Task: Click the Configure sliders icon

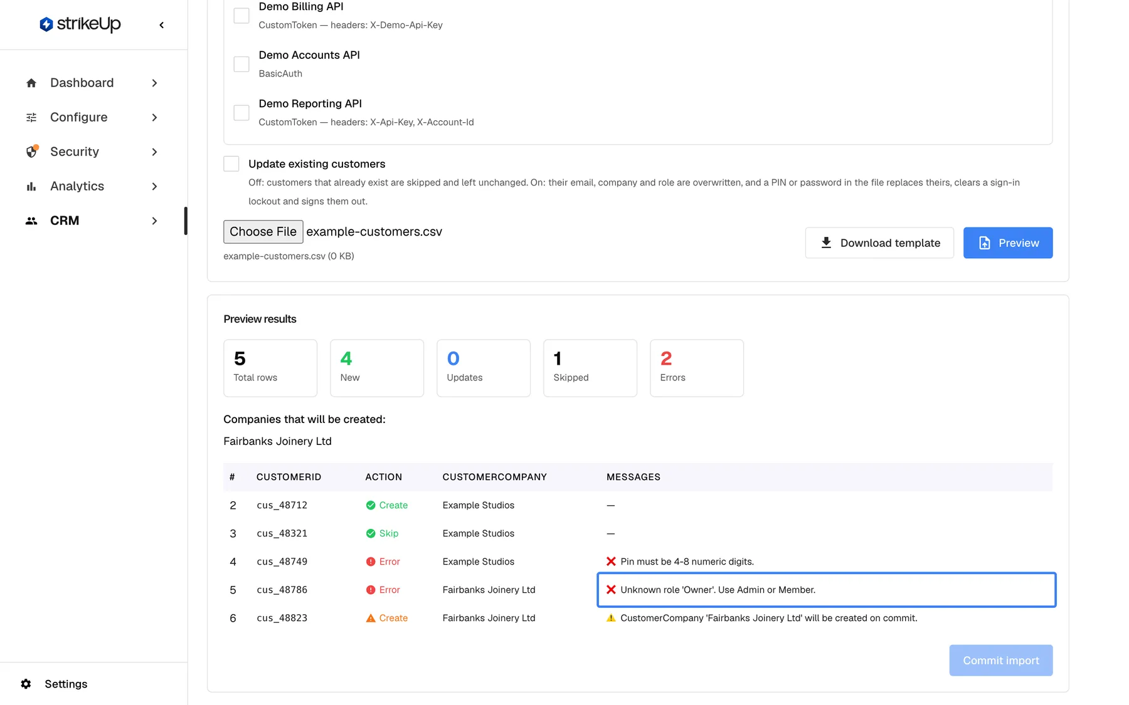Action: point(31,117)
